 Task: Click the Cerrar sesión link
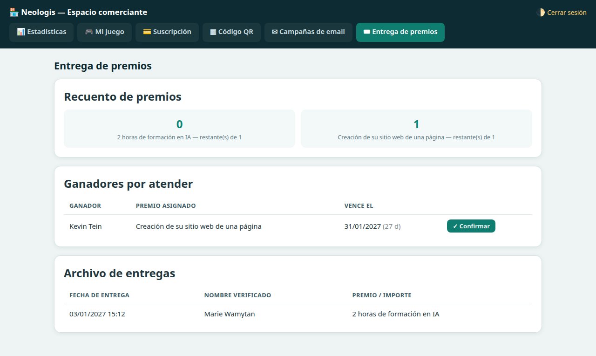click(567, 13)
